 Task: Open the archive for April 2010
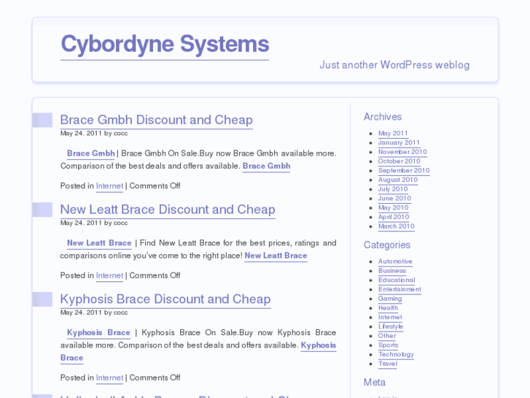tap(394, 217)
